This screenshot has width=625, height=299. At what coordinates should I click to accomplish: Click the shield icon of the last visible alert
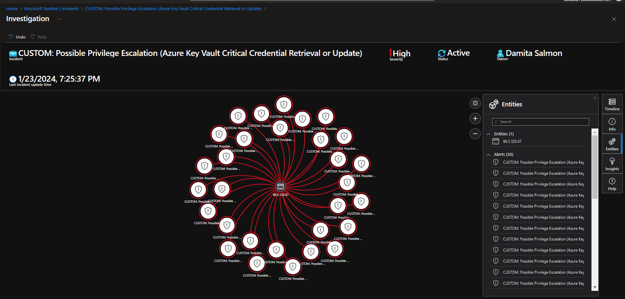coord(496,283)
